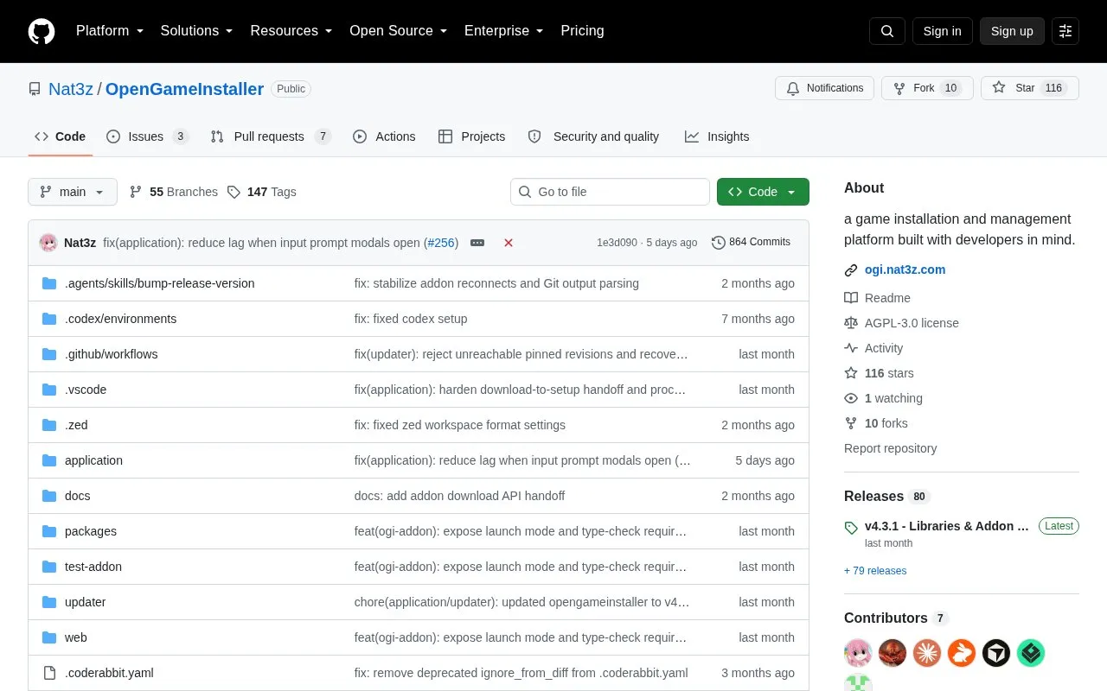Click the Go to file search field
The width and height of the screenshot is (1107, 691).
(610, 192)
